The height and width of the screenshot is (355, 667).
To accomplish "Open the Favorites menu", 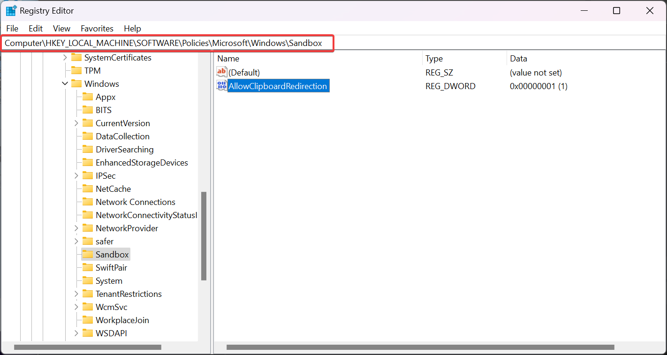I will click(97, 29).
